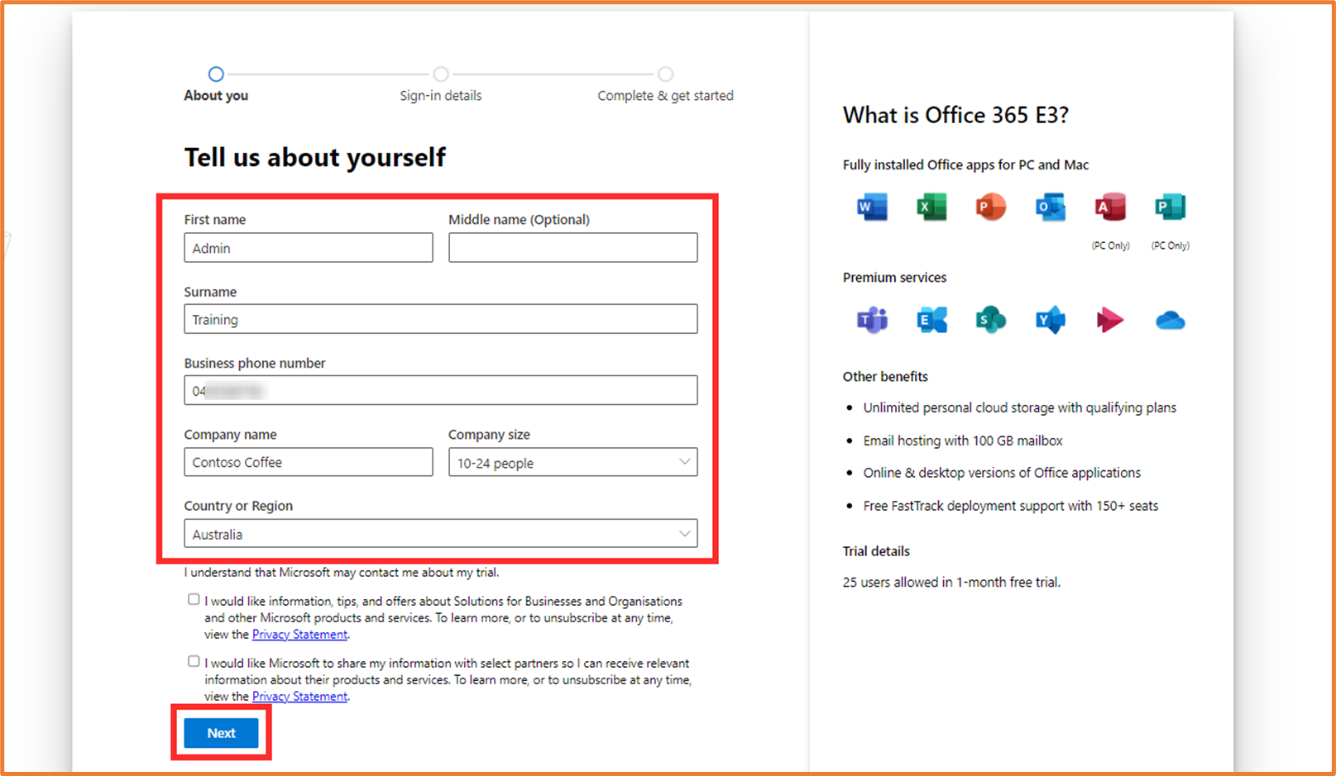This screenshot has width=1336, height=776.
Task: Click the Excel app icon
Action: [931, 207]
